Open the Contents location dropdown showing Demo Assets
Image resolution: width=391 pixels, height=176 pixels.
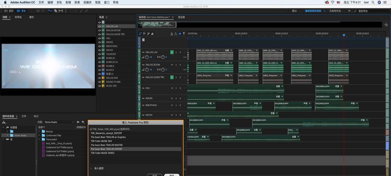[x=59, y=122]
